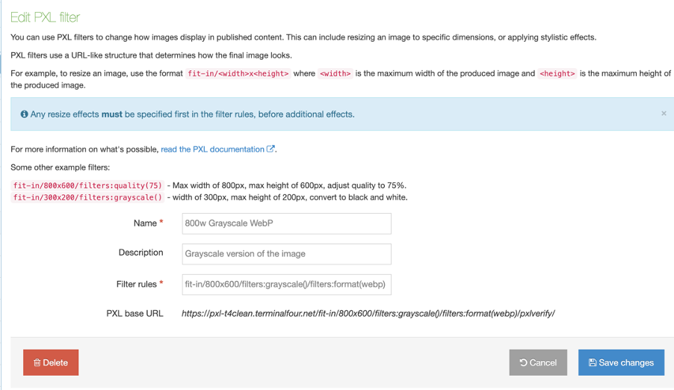Select the Filter rules input box
674x390 pixels.
coord(286,285)
